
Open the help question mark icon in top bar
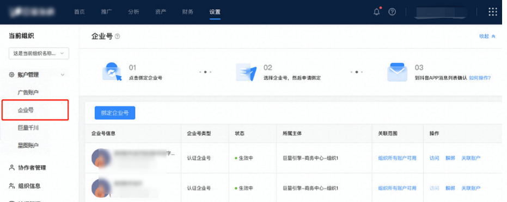392,12
